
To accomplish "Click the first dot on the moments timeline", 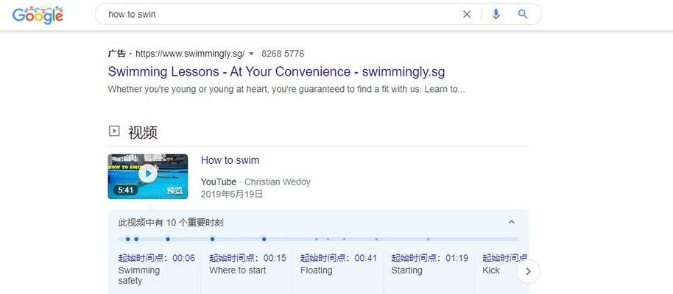I will click(128, 239).
